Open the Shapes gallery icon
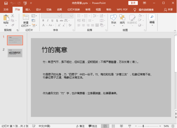The image size is (177, 128). click(x=113, y=17)
